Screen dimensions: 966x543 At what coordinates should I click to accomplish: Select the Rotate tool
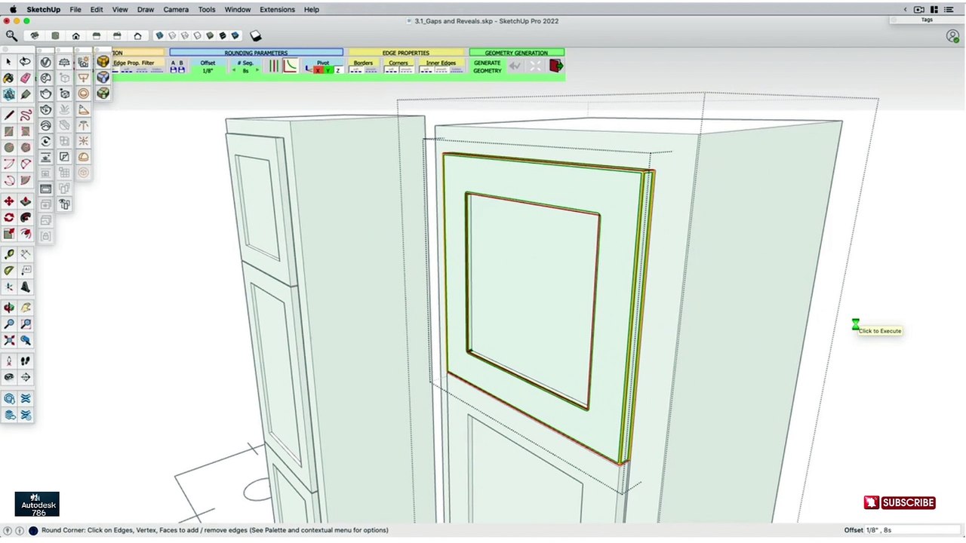click(8, 216)
